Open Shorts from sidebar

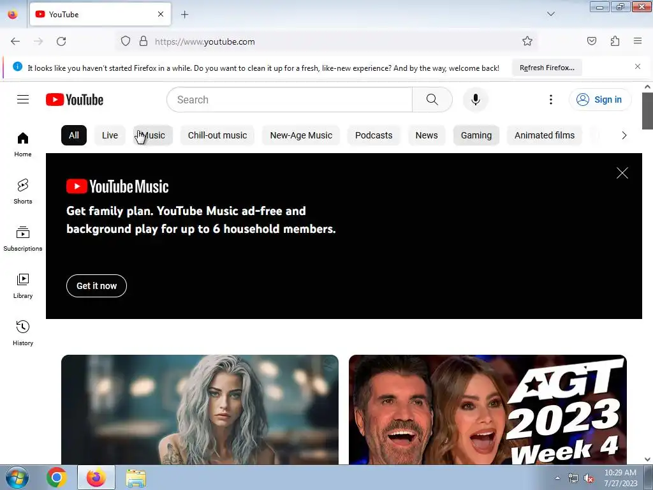point(23,191)
